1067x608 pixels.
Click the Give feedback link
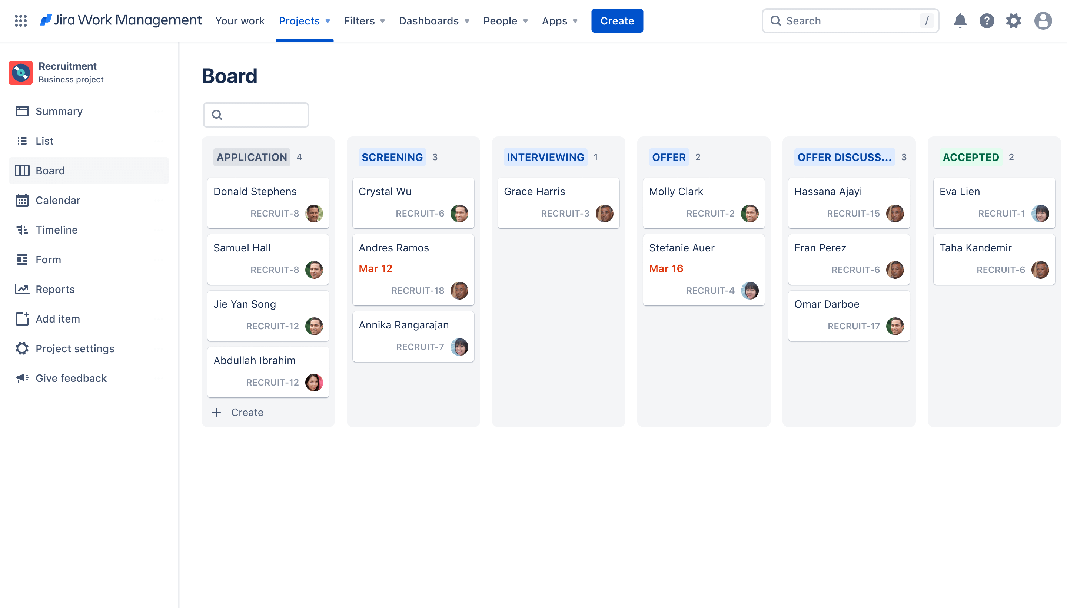(x=70, y=378)
